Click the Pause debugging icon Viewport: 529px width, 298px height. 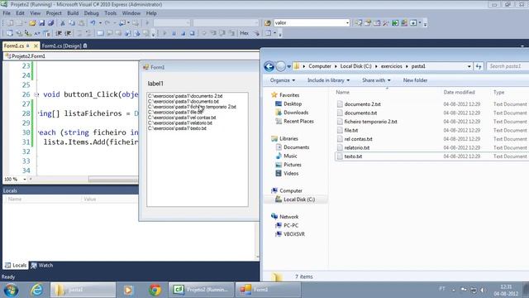174,33
